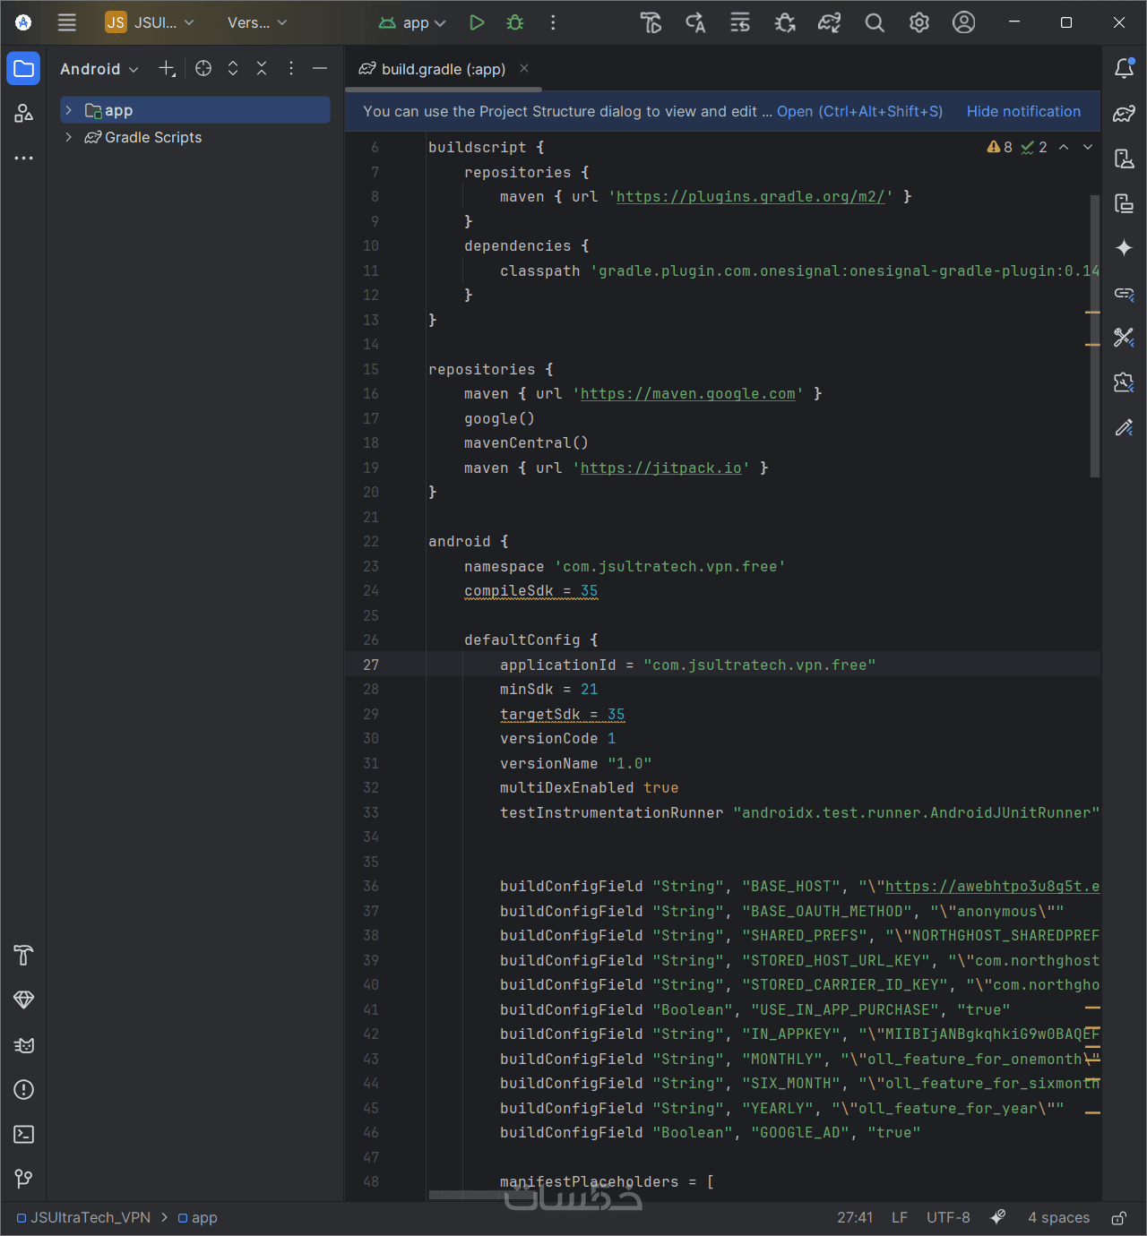The height and width of the screenshot is (1236, 1147).
Task: Expand the app module tree node
Action: click(x=68, y=110)
